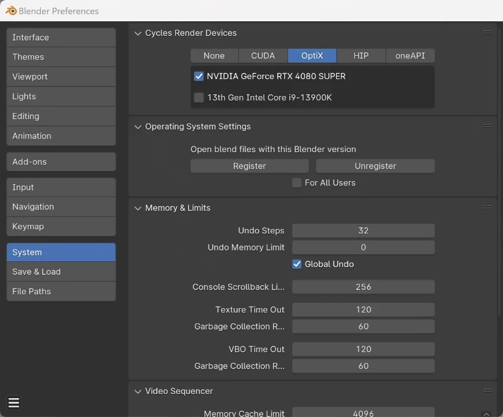Click the scroll-up arrow at bottom right
The height and width of the screenshot is (417, 503).
pyautogui.click(x=487, y=414)
